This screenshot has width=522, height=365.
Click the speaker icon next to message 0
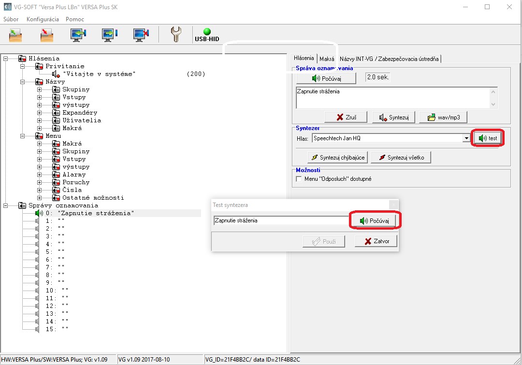click(x=39, y=213)
